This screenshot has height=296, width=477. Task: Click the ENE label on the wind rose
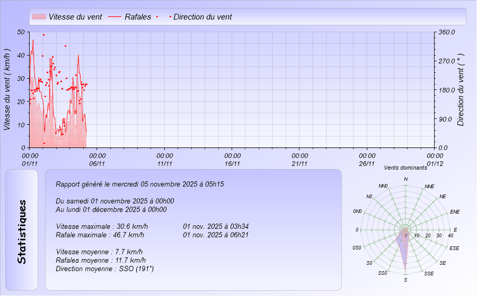tap(454, 211)
